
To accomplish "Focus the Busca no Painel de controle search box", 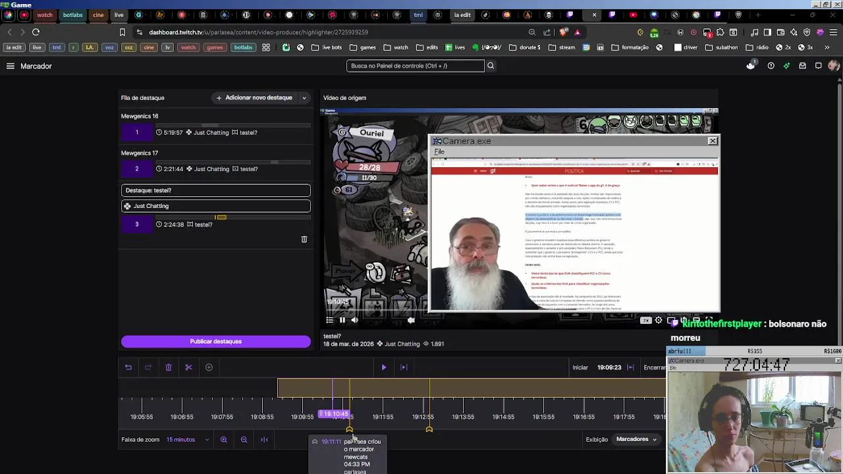I will coord(416,66).
